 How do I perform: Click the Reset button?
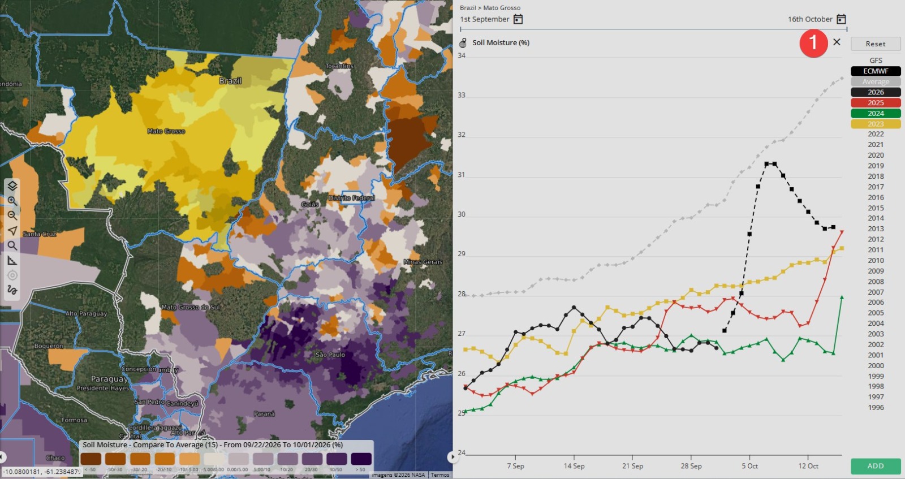[876, 44]
